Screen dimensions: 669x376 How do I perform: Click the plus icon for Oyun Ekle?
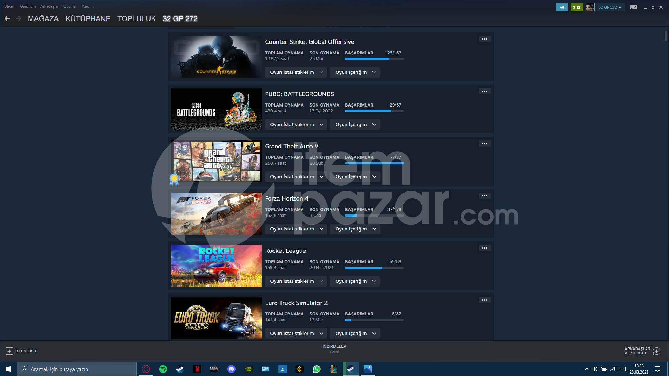[x=9, y=351]
